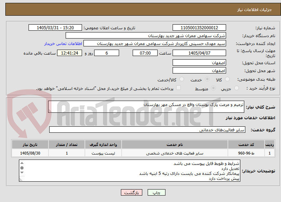Click the service group field سایر فعالیت‌های خدماتی
The image size is (281, 202).
pos(147,130)
